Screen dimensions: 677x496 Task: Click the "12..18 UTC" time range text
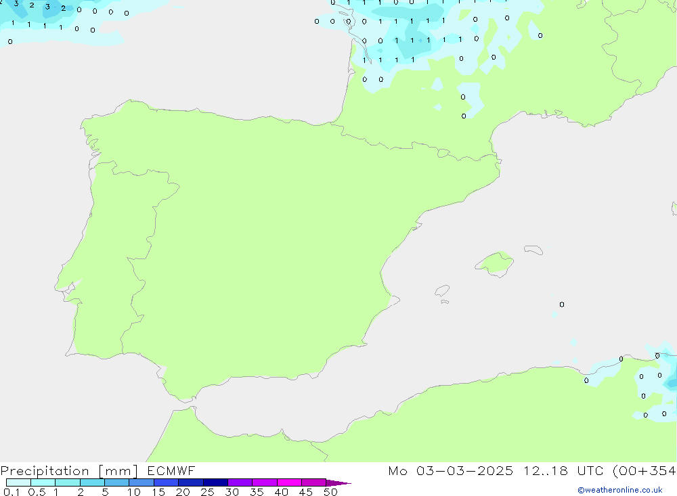563,471
